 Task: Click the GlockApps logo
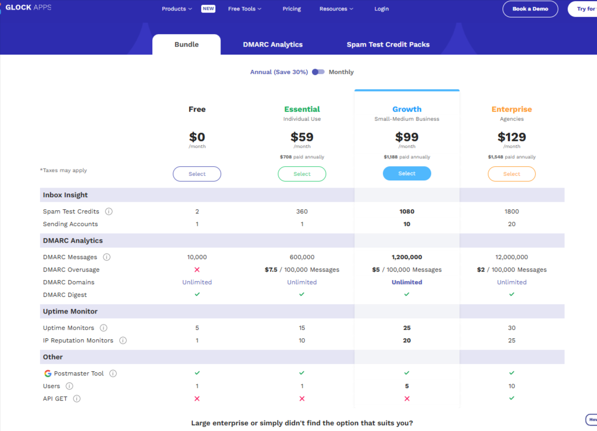pyautogui.click(x=27, y=7)
